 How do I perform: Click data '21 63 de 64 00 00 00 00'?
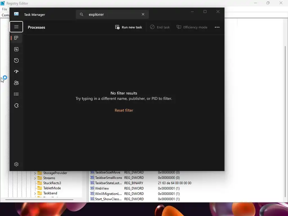tap(175, 183)
